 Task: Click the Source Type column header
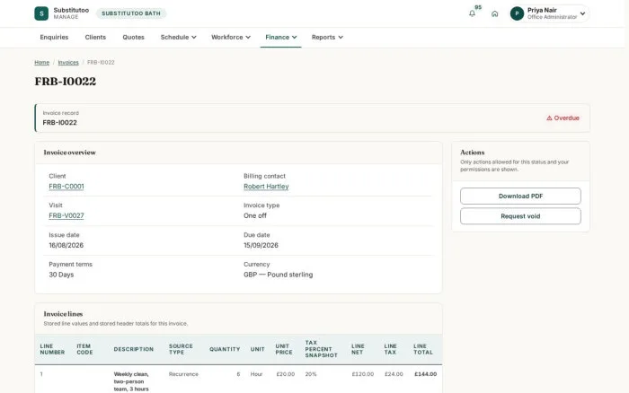tap(181, 349)
